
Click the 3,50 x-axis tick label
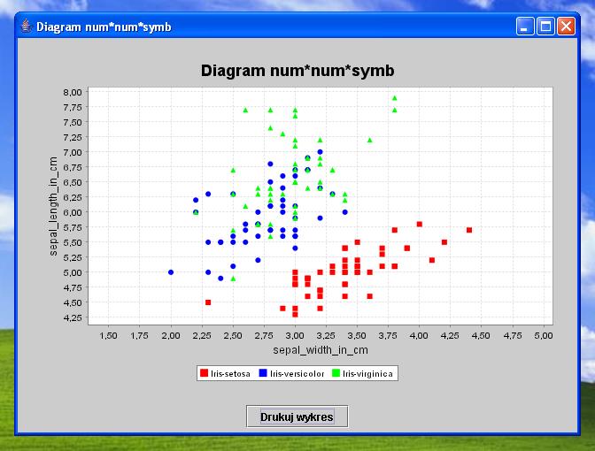coord(357,335)
